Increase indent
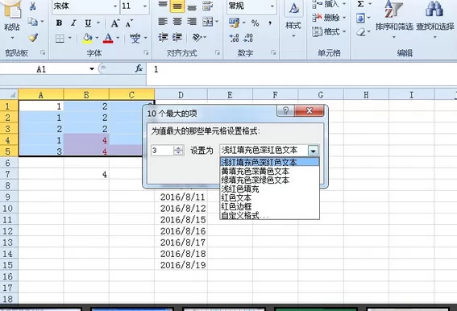Image resolution: width=457 pixels, height=311 pixels. pos(177,37)
